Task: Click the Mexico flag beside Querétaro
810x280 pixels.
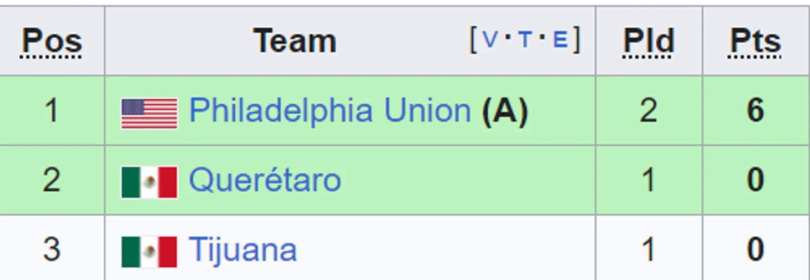Action: point(149,182)
